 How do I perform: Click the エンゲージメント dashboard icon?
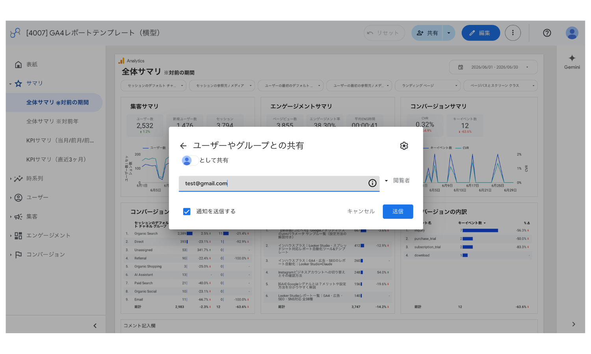(18, 236)
